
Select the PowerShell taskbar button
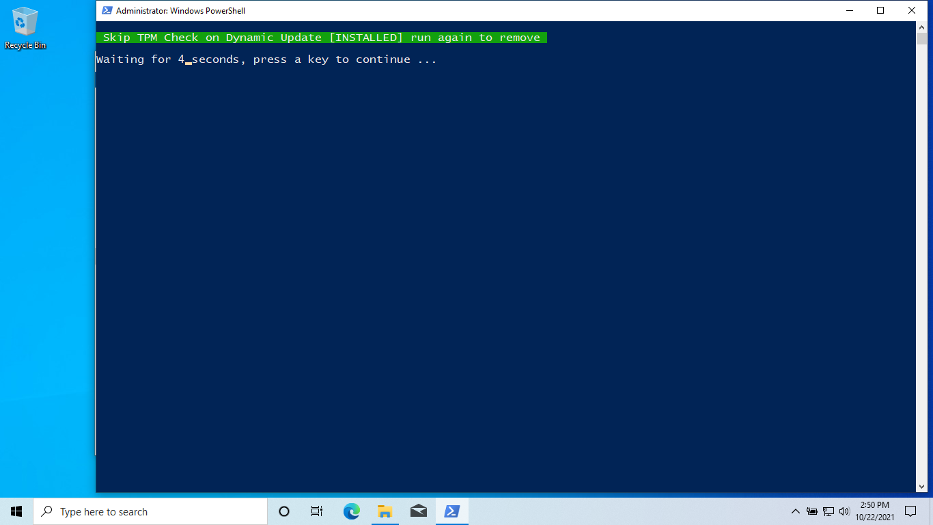tap(451, 511)
